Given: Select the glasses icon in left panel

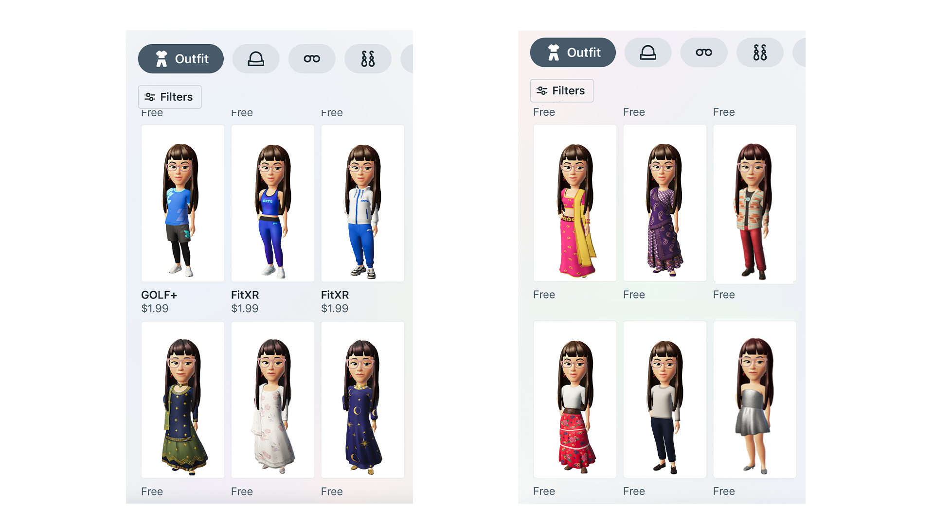Looking at the screenshot, I should click(x=312, y=59).
